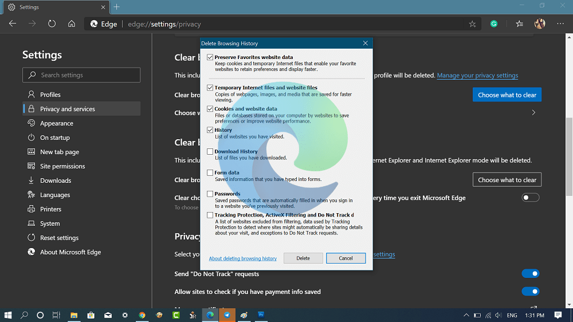Open Site permissions settings
573x322 pixels.
coord(81,166)
